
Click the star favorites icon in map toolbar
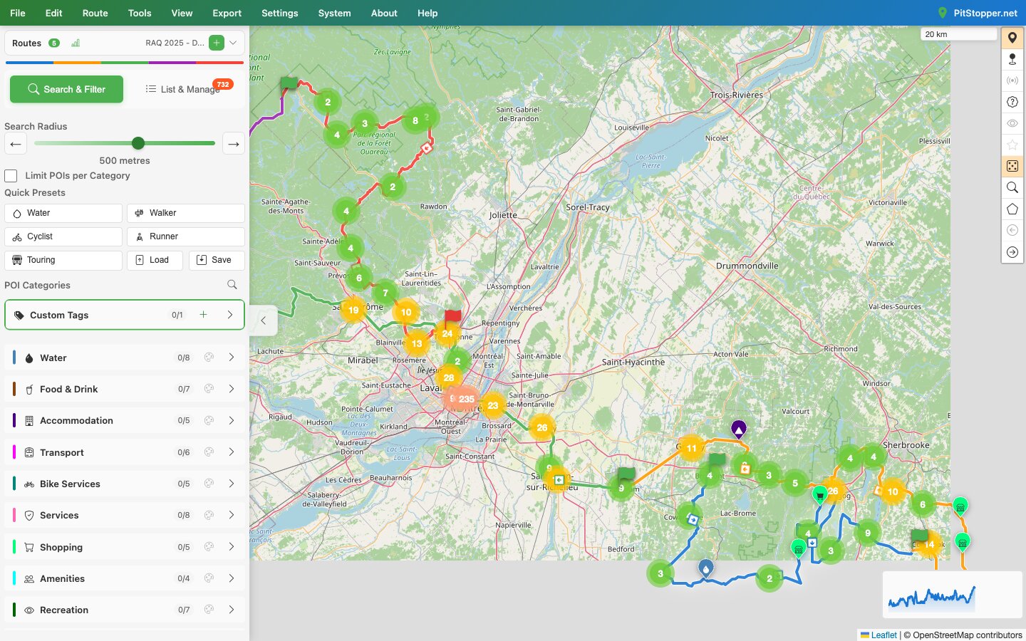[x=1012, y=145]
